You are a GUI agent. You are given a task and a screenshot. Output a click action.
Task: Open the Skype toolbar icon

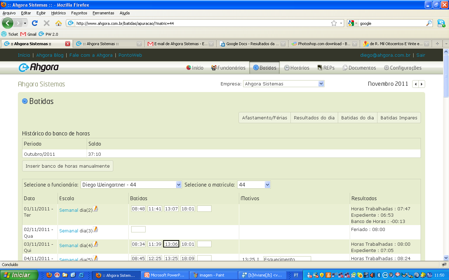tap(441, 23)
